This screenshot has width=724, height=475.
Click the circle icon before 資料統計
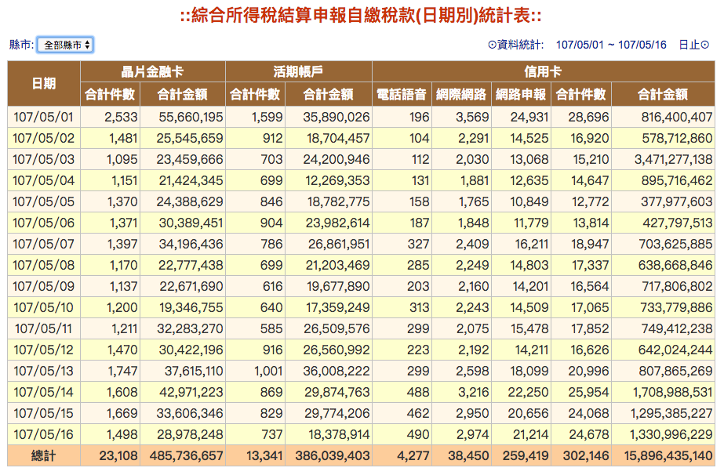tap(492, 45)
